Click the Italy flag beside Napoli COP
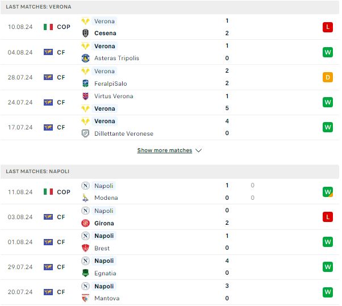This screenshot has width=342, height=306. 48,192
